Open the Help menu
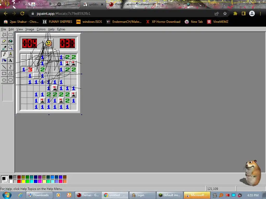The width and height of the screenshot is (266, 199). pyautogui.click(x=51, y=29)
